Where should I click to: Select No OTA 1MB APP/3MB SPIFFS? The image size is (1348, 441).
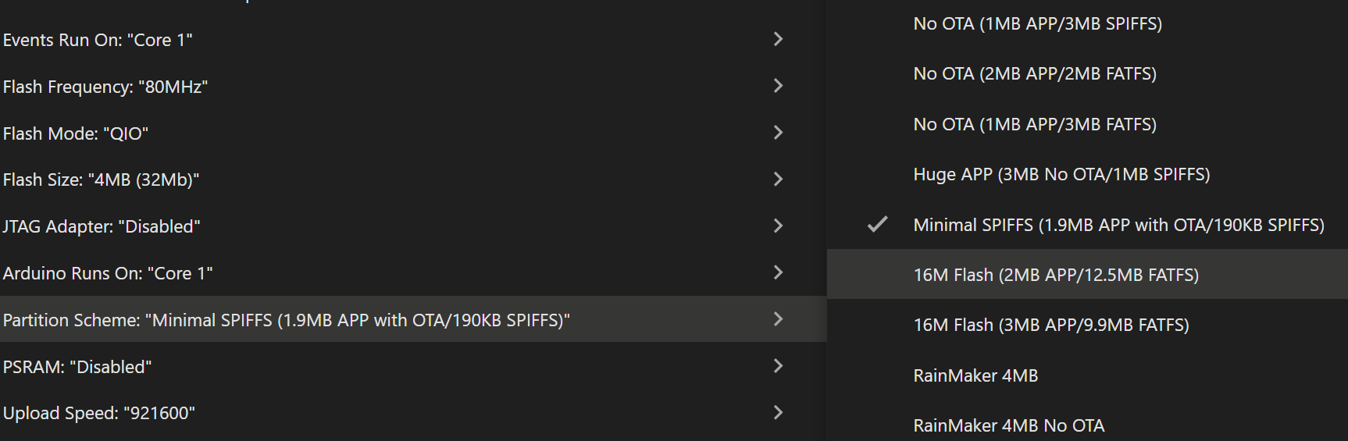pos(1037,24)
